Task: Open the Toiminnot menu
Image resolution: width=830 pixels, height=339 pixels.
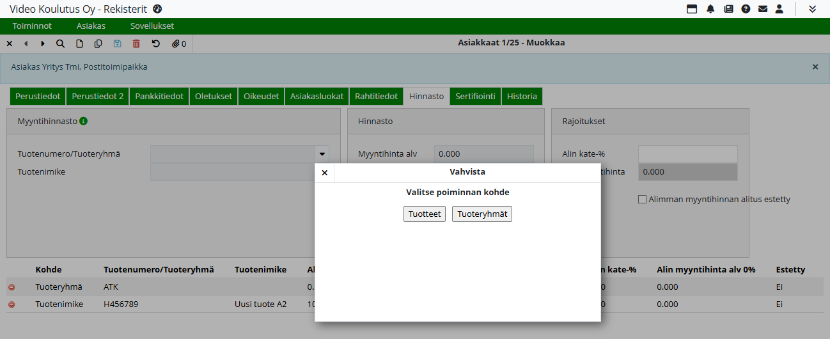Action: [x=32, y=26]
